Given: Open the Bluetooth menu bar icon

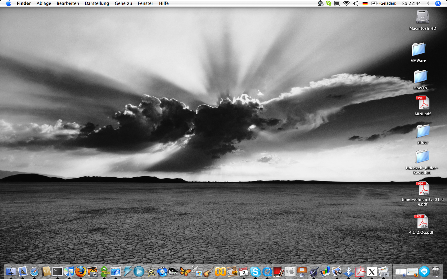Looking at the screenshot, I should coord(428,3).
